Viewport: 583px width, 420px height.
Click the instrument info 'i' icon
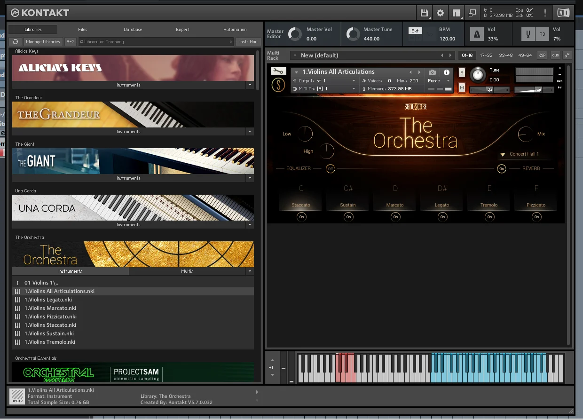447,72
